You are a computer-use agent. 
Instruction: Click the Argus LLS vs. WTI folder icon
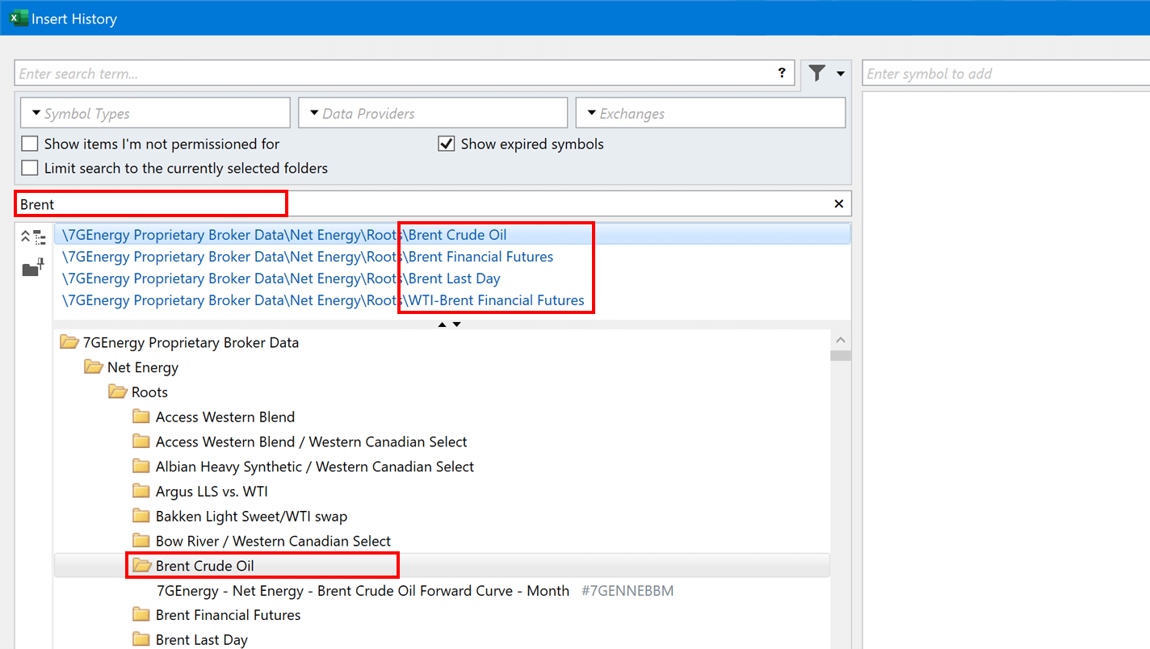(x=142, y=491)
